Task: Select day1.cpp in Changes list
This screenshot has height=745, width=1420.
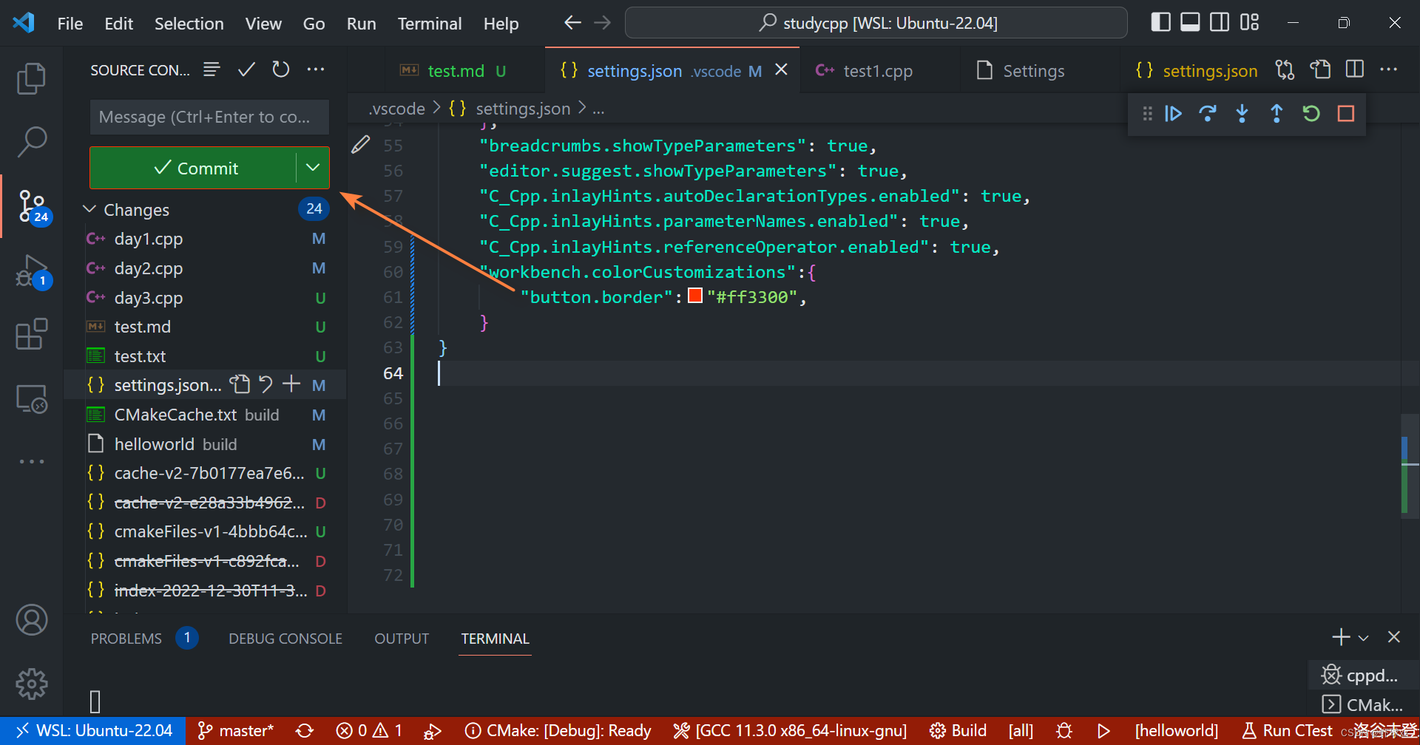Action: [x=205, y=239]
